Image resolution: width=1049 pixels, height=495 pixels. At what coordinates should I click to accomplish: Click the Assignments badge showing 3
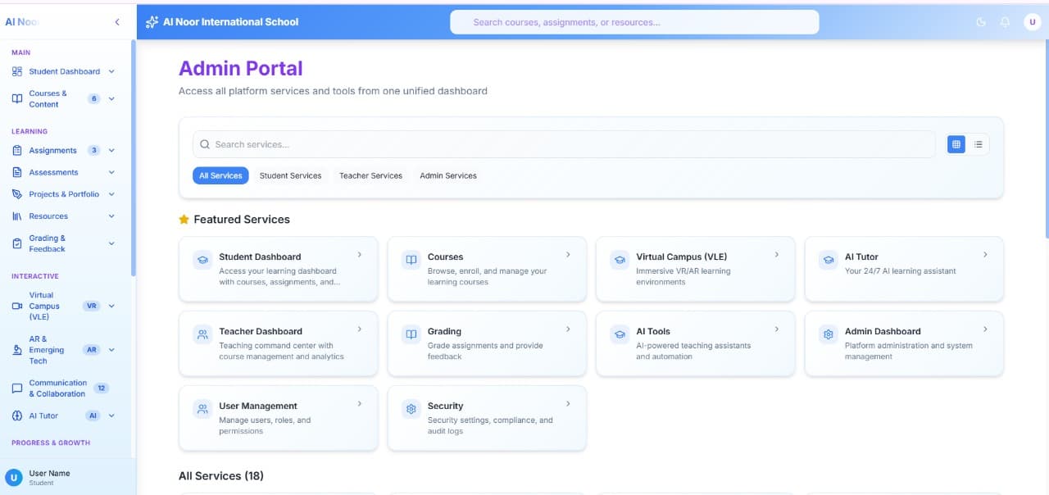94,151
